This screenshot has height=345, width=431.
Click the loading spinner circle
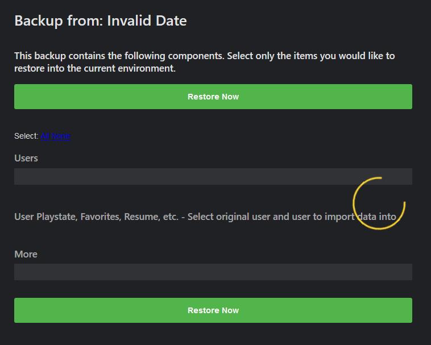coord(379,203)
